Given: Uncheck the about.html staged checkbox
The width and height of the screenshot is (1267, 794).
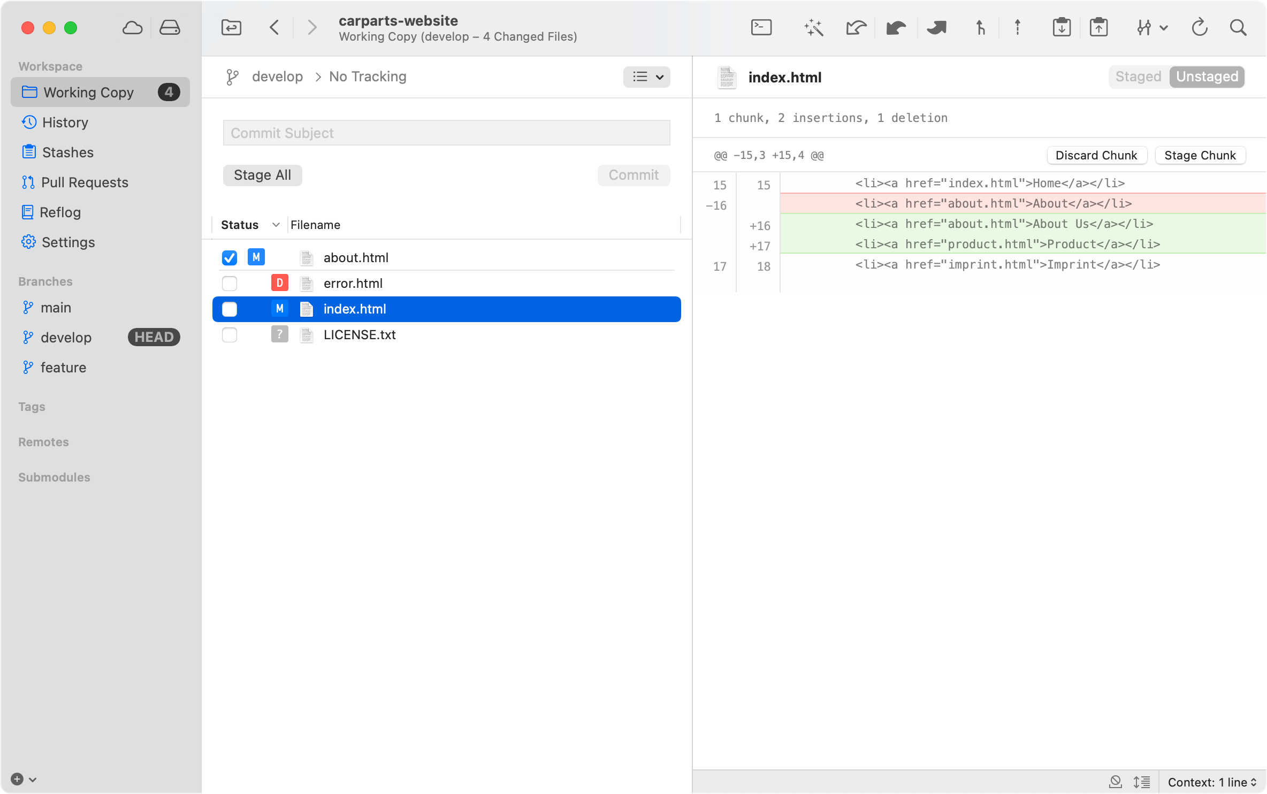Looking at the screenshot, I should (230, 258).
